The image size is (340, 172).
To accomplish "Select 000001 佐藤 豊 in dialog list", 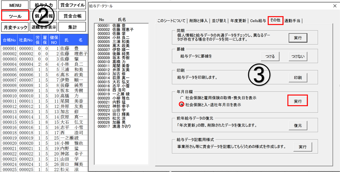I will tap(122, 26).
